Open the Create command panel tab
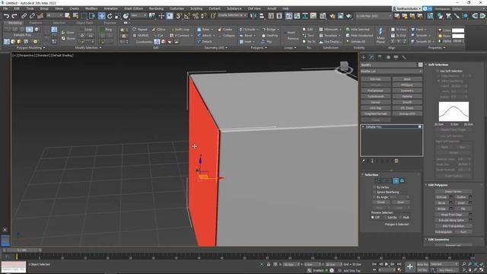The width and height of the screenshot is (487, 274). pyautogui.click(x=364, y=58)
